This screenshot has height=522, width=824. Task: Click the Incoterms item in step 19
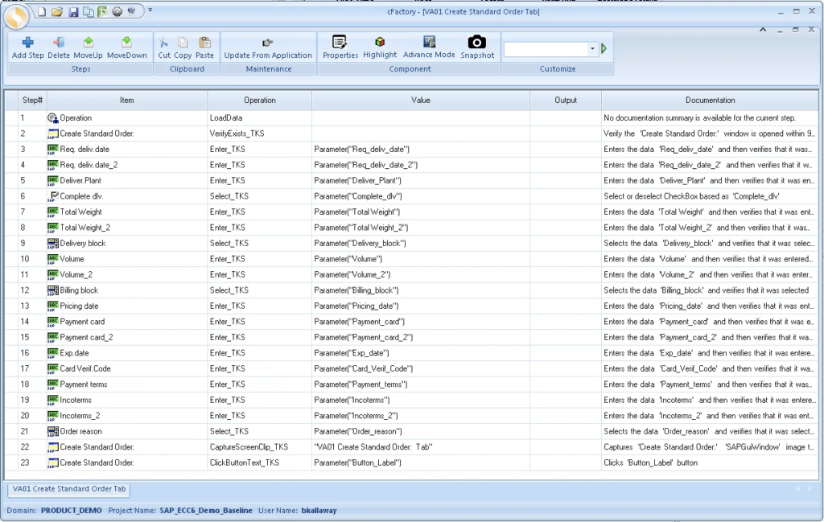(x=76, y=401)
